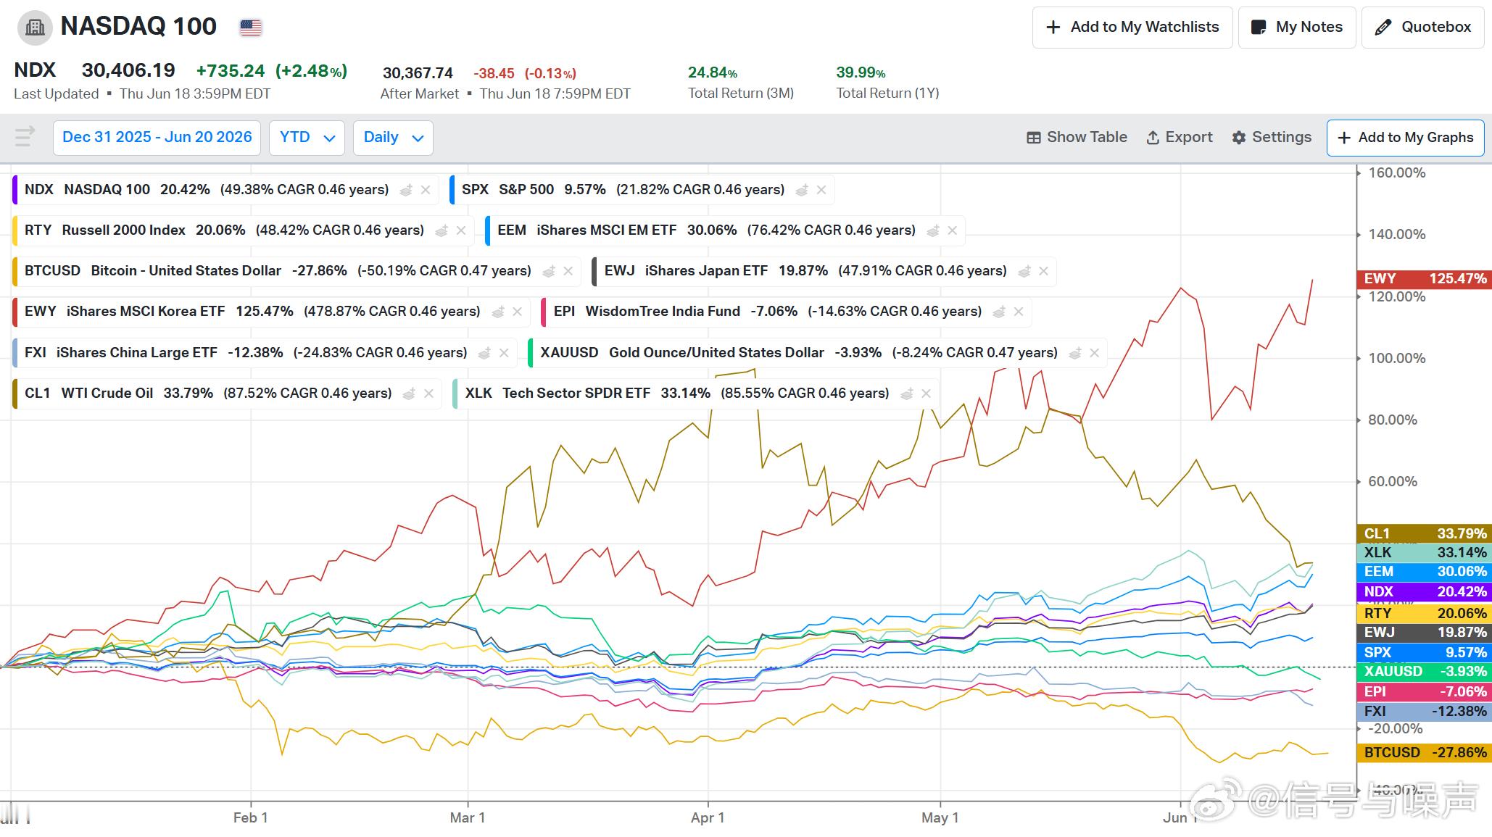Remove the BTCUSD Bitcoin series
The width and height of the screenshot is (1492, 837).
(x=568, y=271)
